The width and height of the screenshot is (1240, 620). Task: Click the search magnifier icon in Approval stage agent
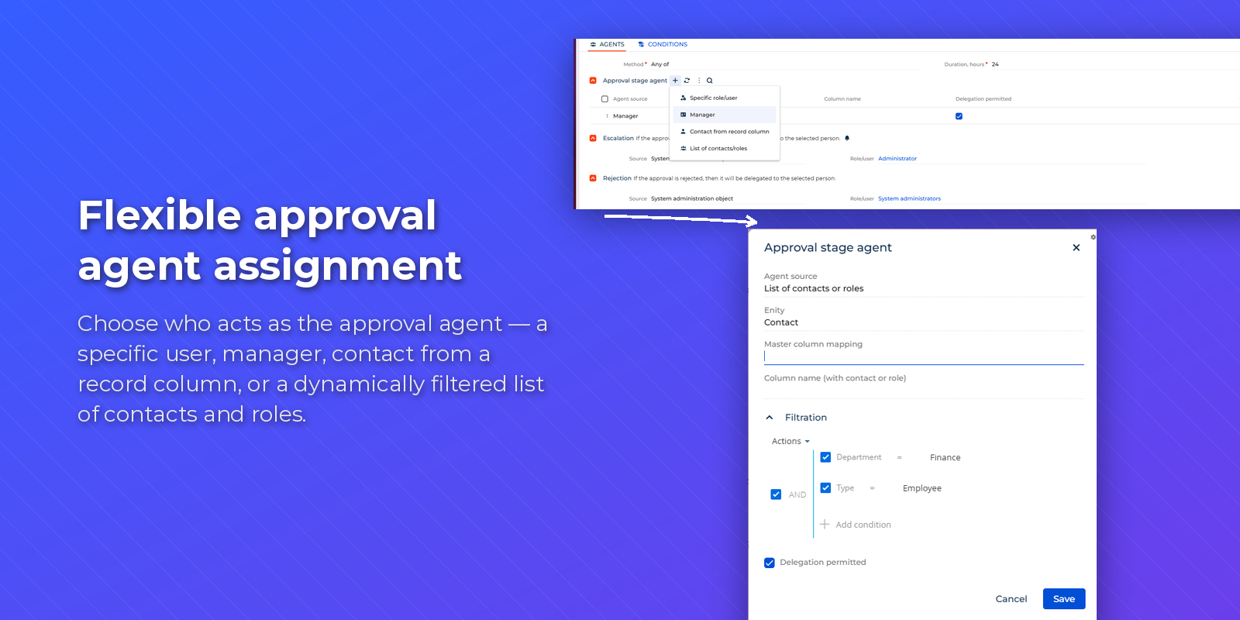[x=709, y=81]
